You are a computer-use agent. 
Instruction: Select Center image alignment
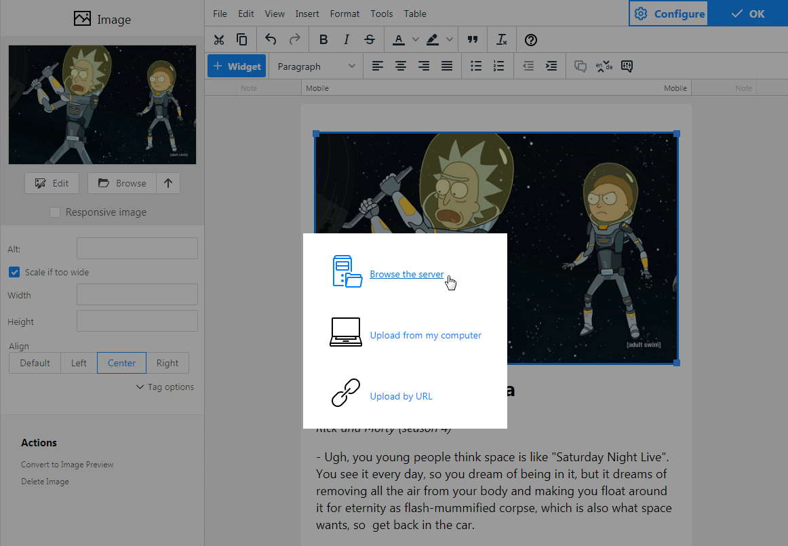[121, 363]
